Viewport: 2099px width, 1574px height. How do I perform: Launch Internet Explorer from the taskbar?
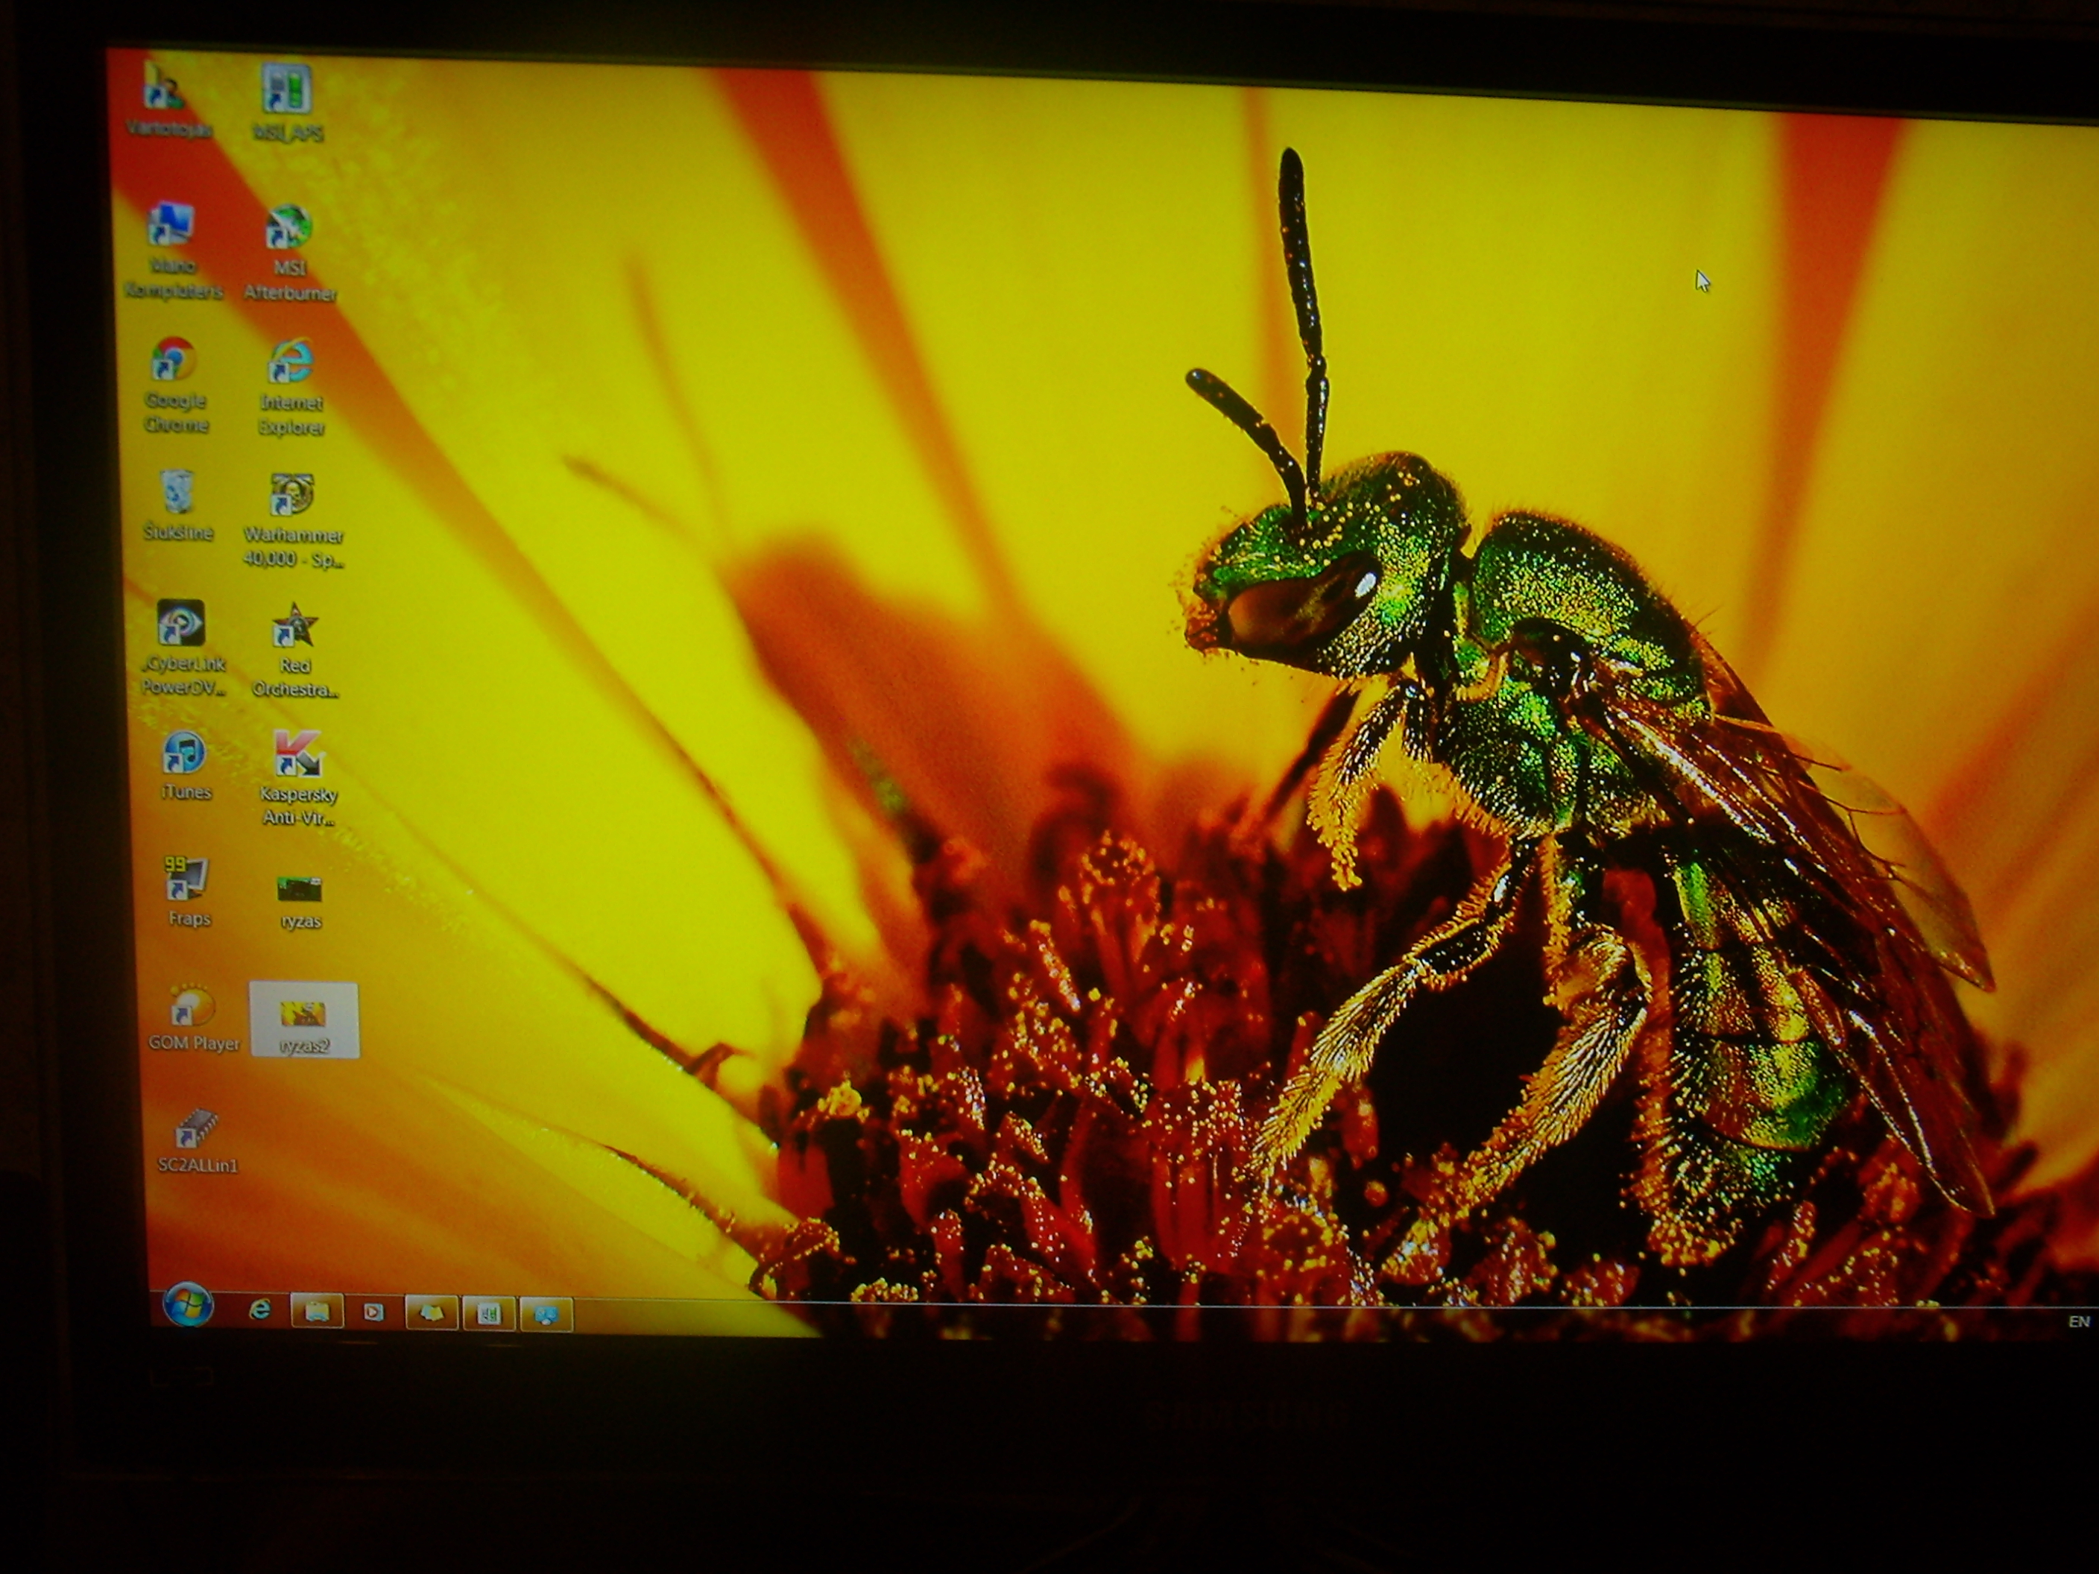[x=259, y=1310]
